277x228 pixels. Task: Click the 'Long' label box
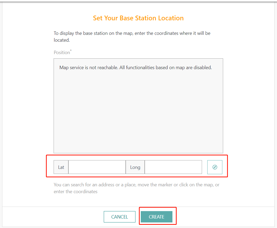(x=135, y=167)
